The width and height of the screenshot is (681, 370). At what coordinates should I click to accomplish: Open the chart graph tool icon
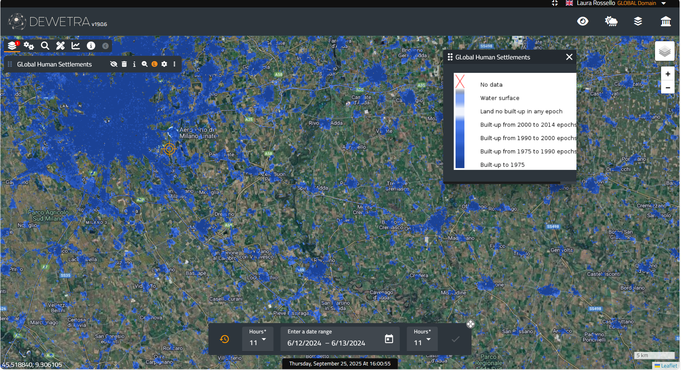click(76, 46)
